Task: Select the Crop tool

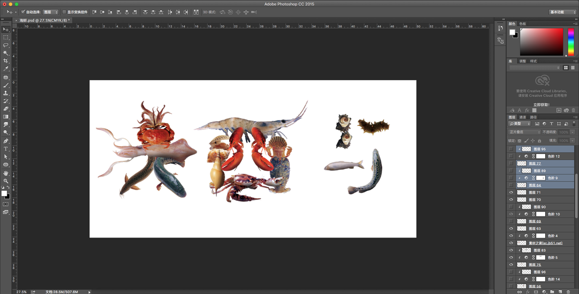Action: [x=6, y=61]
